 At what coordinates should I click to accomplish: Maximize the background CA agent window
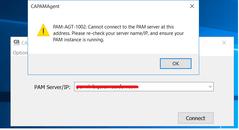(x=205, y=43)
